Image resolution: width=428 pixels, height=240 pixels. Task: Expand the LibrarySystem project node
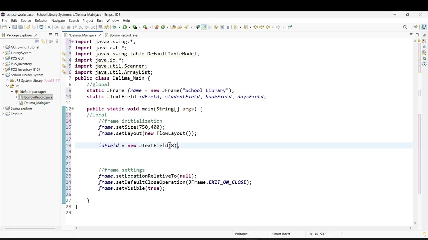tap(3, 53)
